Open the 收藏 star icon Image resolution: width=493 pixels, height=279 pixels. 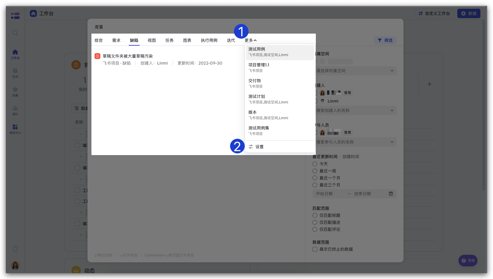[x=15, y=92]
